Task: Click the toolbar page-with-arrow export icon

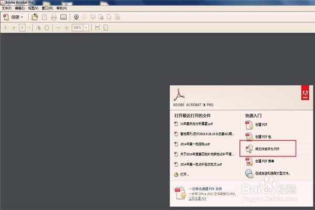Action: click(109, 17)
